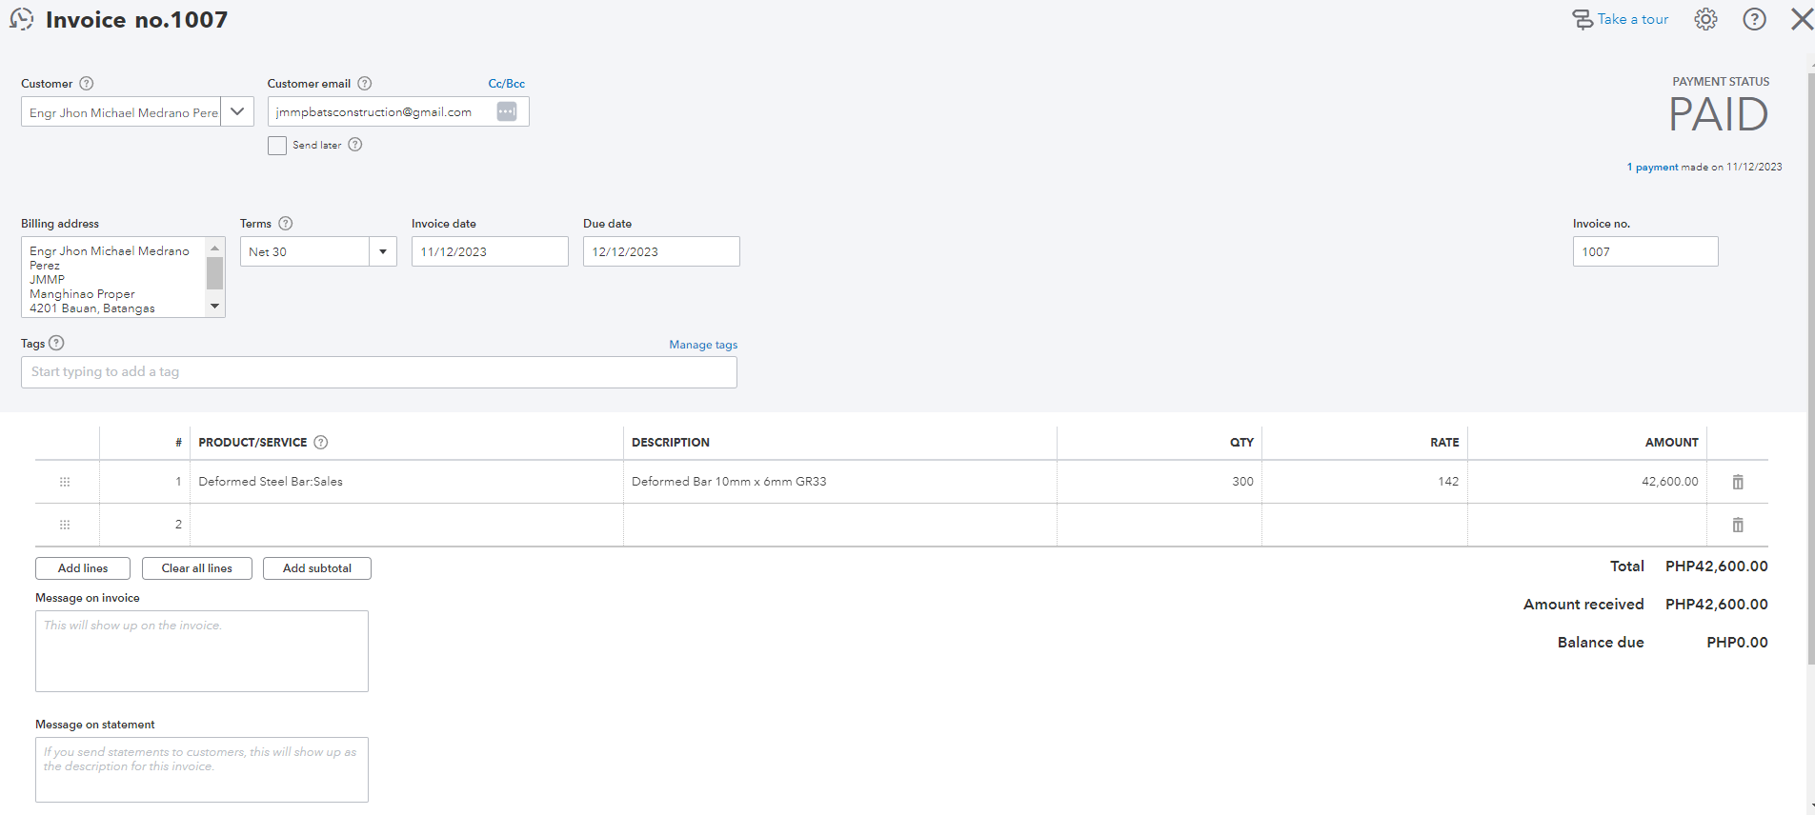Click the help question mark icon in header

coord(1754,19)
